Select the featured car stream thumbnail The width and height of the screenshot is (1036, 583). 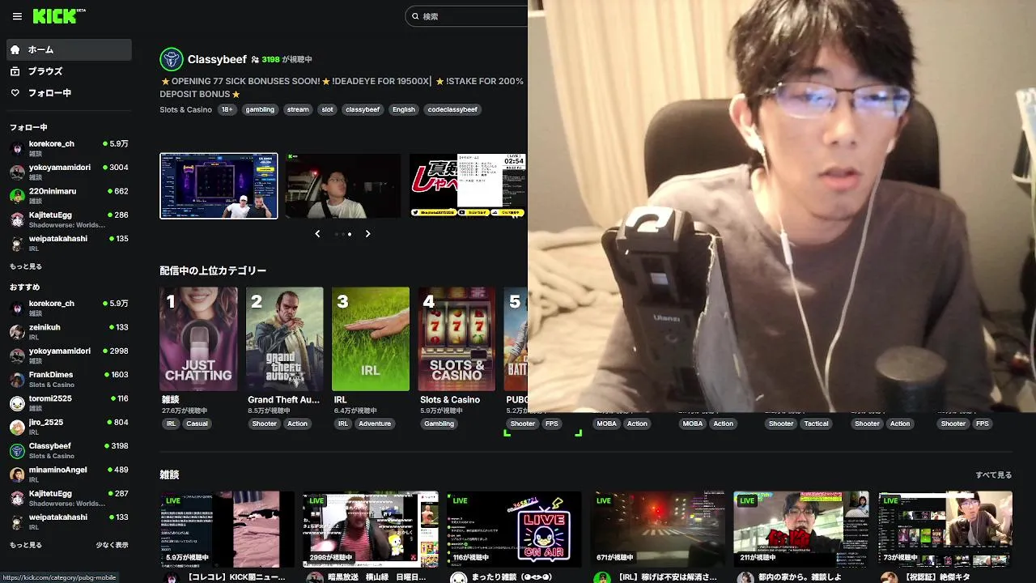342,185
